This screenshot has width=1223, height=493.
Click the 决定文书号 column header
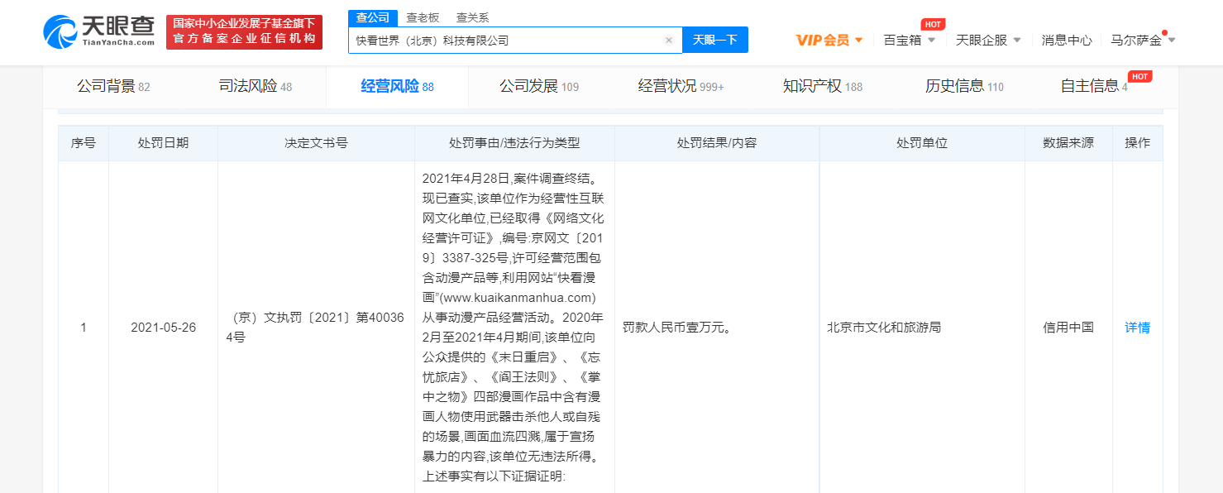(x=316, y=143)
